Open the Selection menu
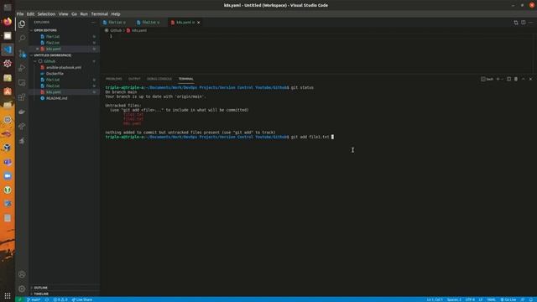 47,14
